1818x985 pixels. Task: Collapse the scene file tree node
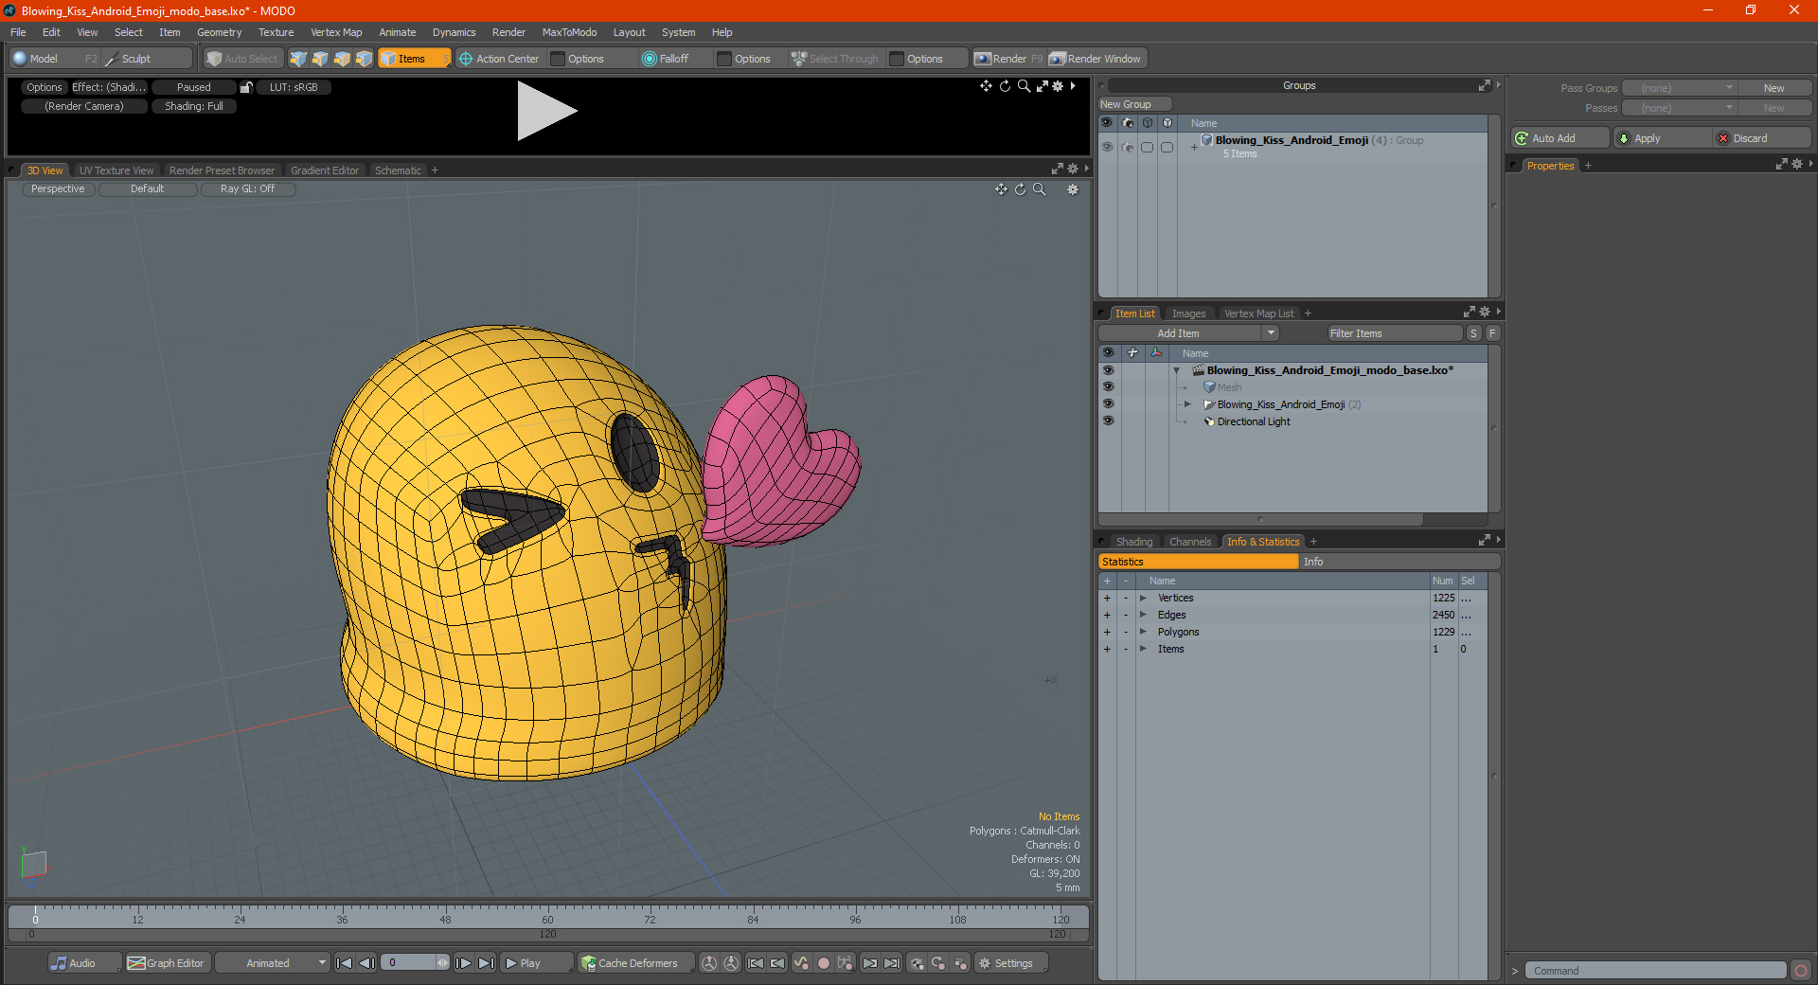[x=1177, y=370]
